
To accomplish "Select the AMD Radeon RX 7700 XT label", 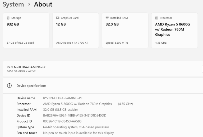I will coord(72,43).
